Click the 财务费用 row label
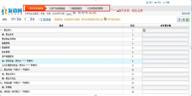Screen dimensions: 192x96 [x=6, y=52]
